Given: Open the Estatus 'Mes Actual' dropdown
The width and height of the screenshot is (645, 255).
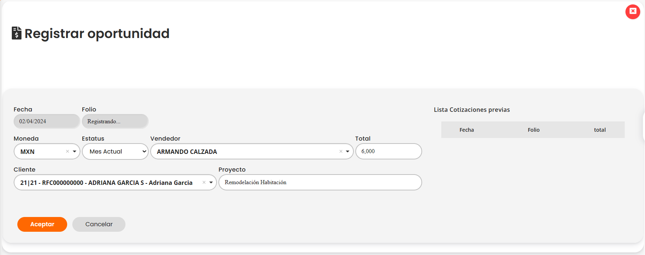Looking at the screenshot, I should [115, 151].
